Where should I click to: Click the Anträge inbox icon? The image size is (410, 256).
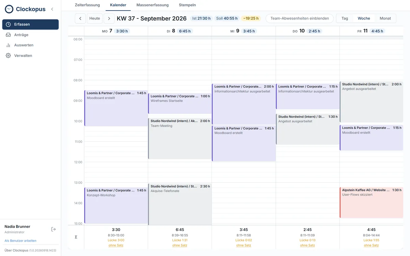coord(8,35)
